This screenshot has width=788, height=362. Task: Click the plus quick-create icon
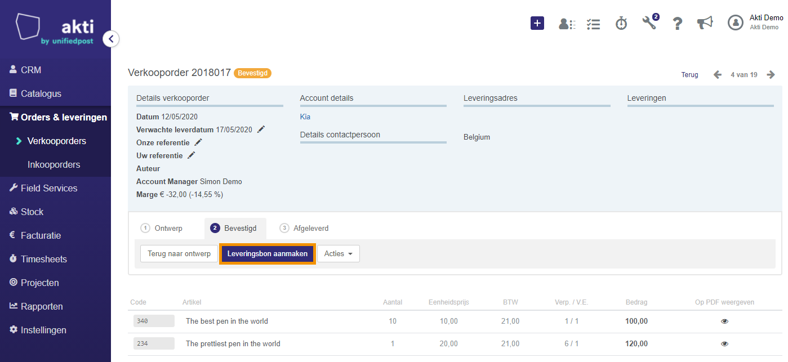pyautogui.click(x=537, y=23)
